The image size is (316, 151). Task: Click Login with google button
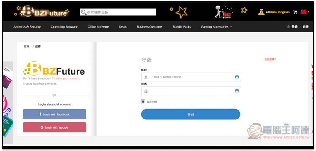click(55, 127)
